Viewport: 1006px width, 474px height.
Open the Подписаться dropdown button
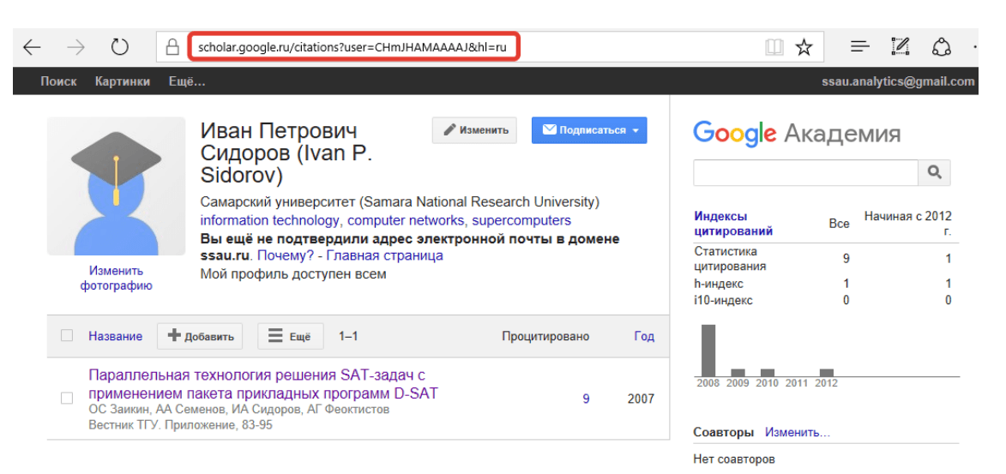(x=589, y=130)
